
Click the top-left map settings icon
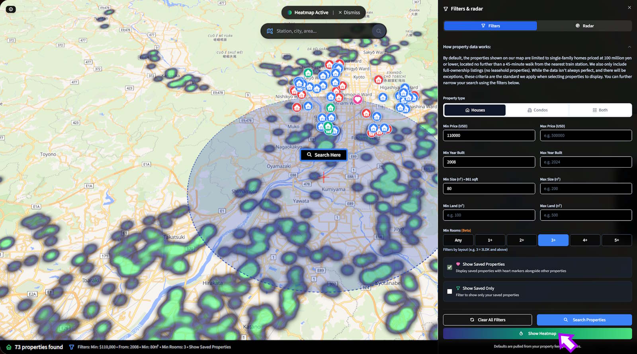(11, 9)
